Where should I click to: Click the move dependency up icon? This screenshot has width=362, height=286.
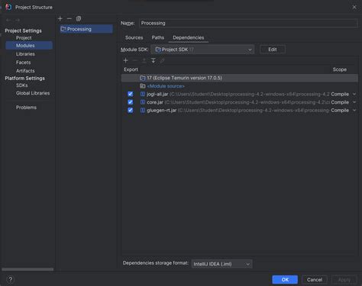point(144,60)
